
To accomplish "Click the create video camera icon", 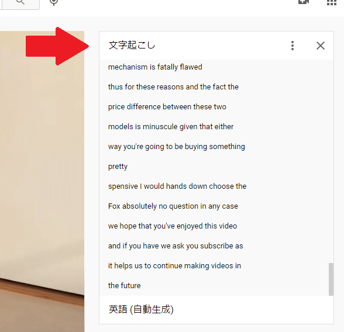I will coord(304,2).
